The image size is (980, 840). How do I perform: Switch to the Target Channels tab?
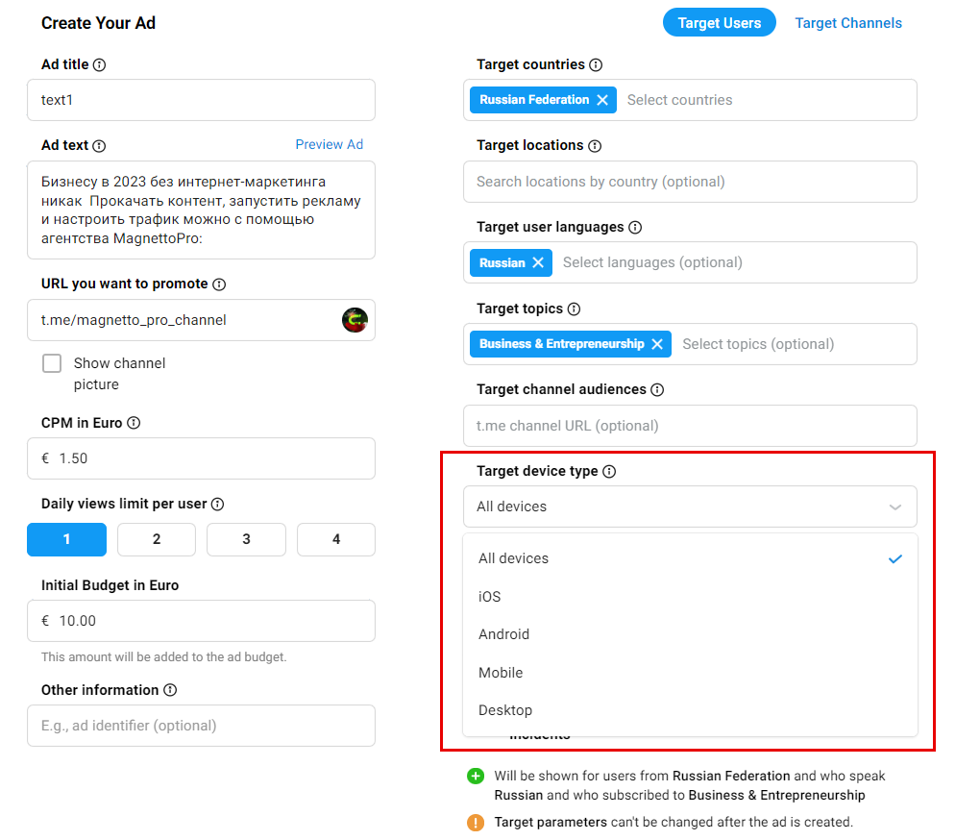pos(848,23)
